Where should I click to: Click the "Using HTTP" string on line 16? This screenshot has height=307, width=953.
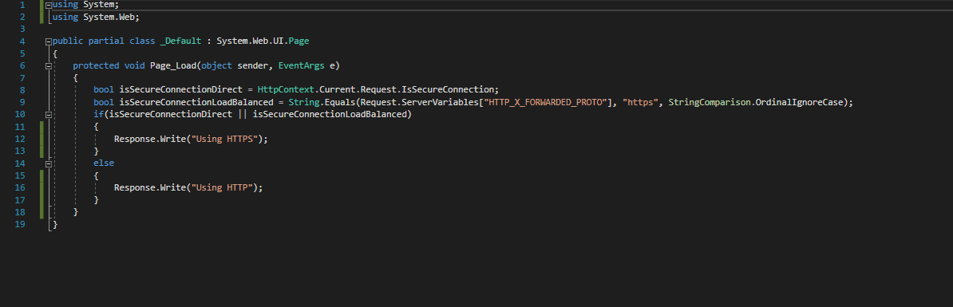coord(222,187)
